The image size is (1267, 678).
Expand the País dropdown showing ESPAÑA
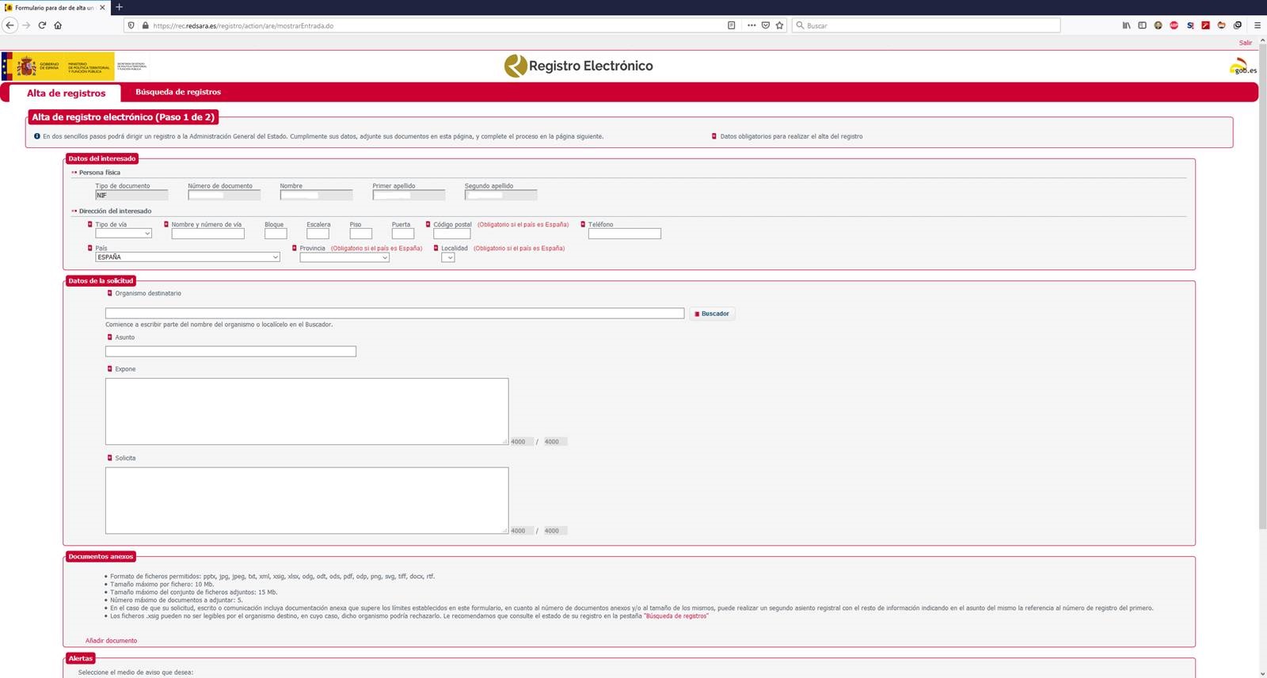tap(187, 257)
